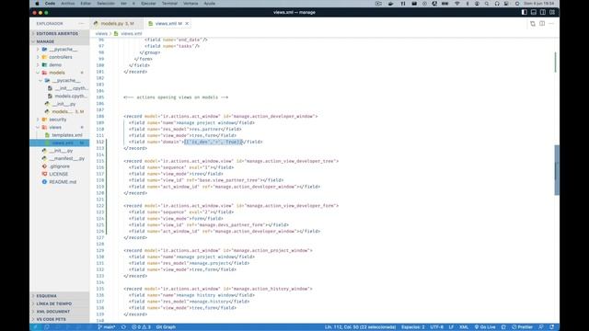Open errors and warnings indicator

click(x=141, y=327)
